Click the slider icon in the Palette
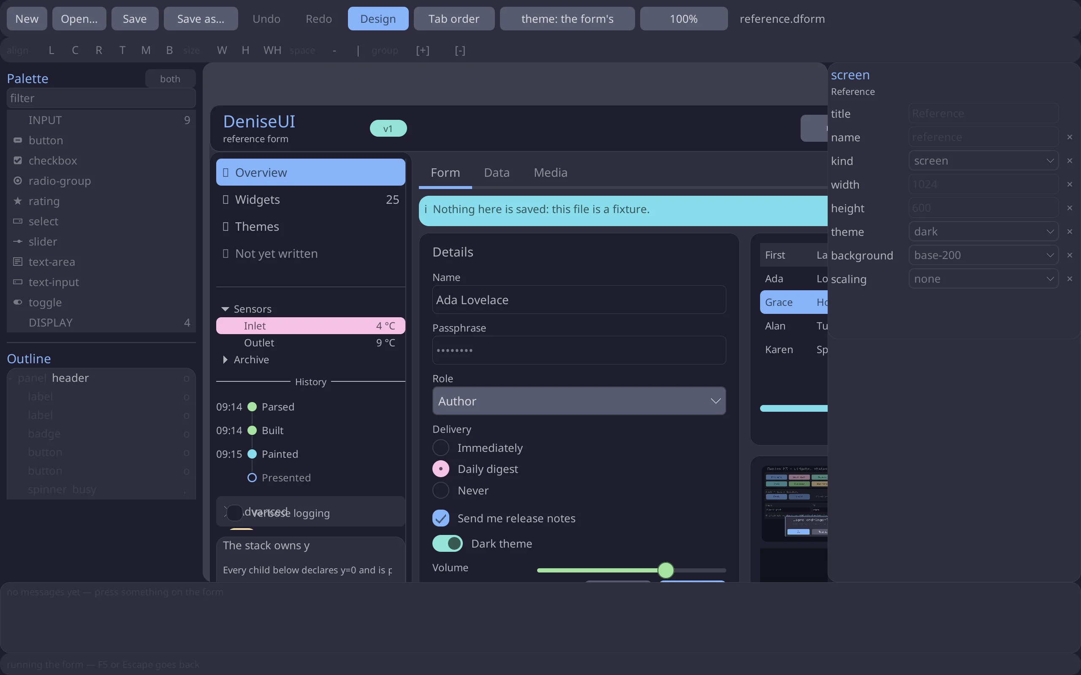This screenshot has width=1081, height=675. [17, 241]
